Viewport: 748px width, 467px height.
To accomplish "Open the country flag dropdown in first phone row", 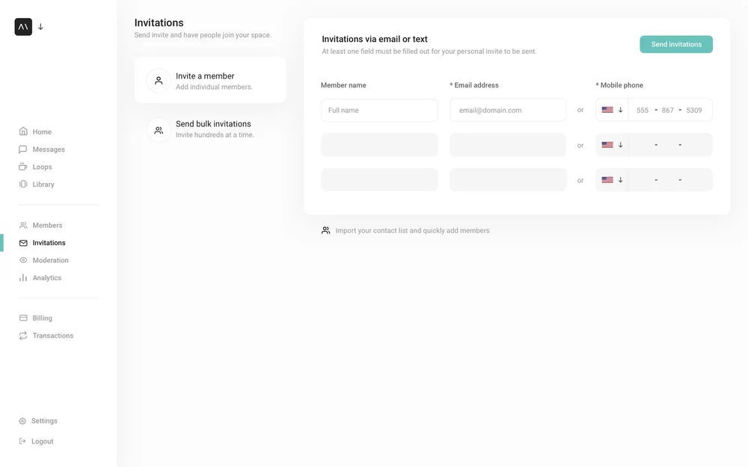I will point(611,109).
